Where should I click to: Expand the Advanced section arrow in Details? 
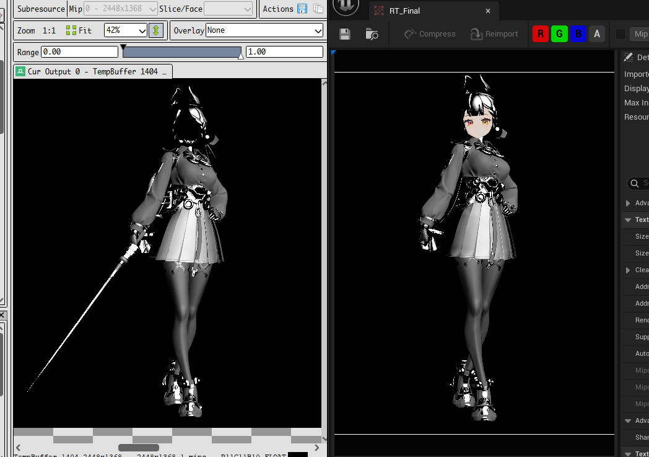[628, 203]
